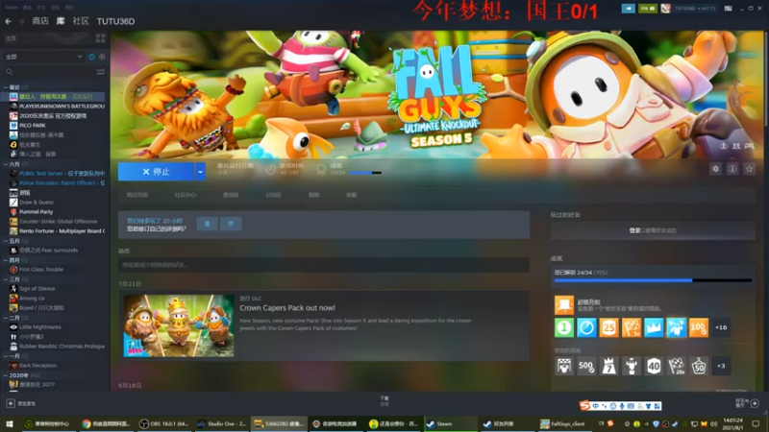Open the 社区 community tab
This screenshot has height=432, width=769.
click(x=81, y=21)
